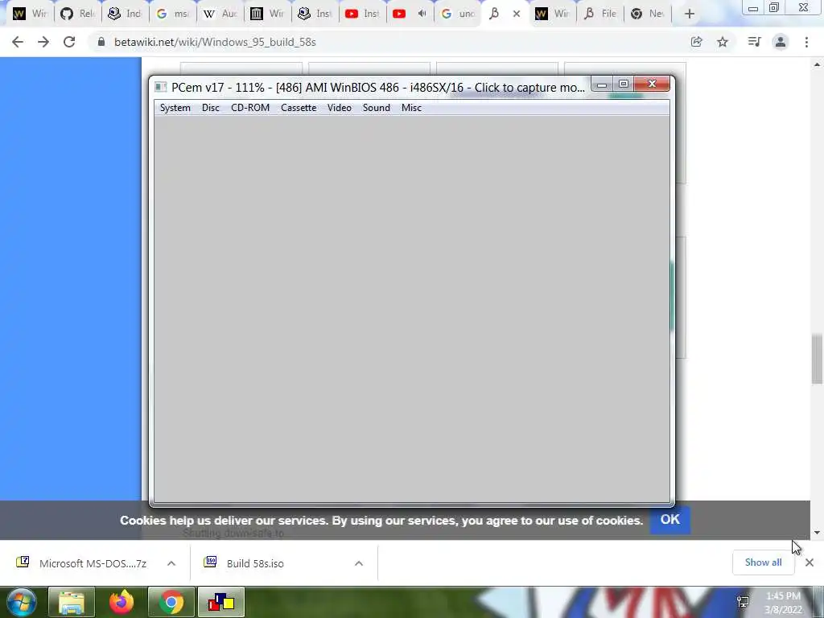
Task: Click the scrollbar up arrow
Action: [x=817, y=65]
